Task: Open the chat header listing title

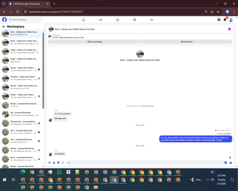Action: [74, 29]
